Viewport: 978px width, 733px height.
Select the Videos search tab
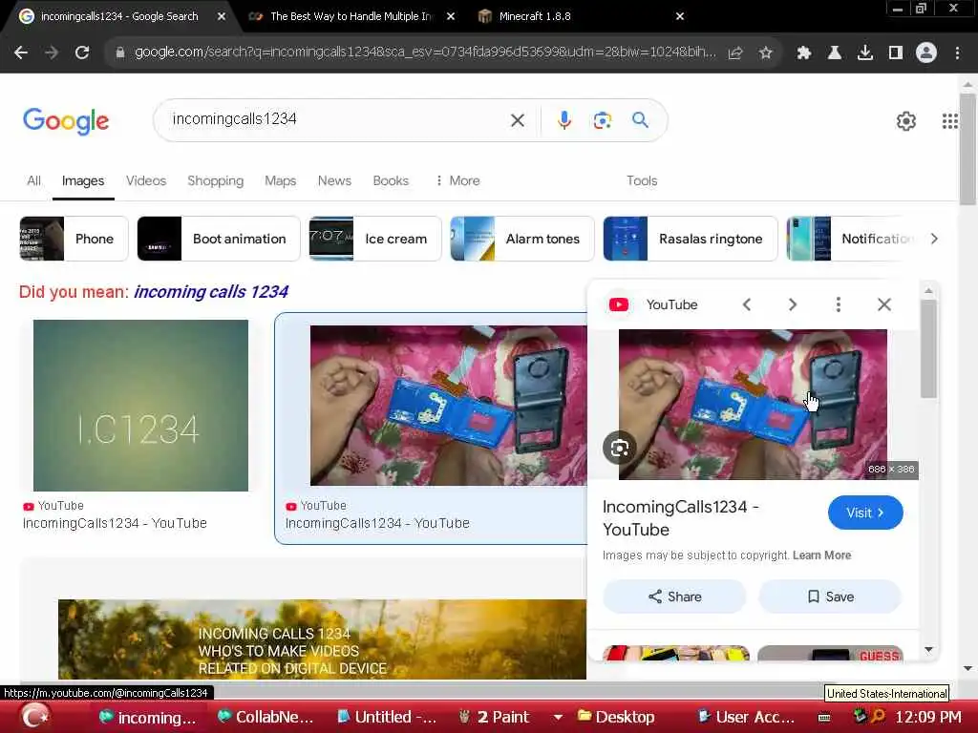[146, 180]
